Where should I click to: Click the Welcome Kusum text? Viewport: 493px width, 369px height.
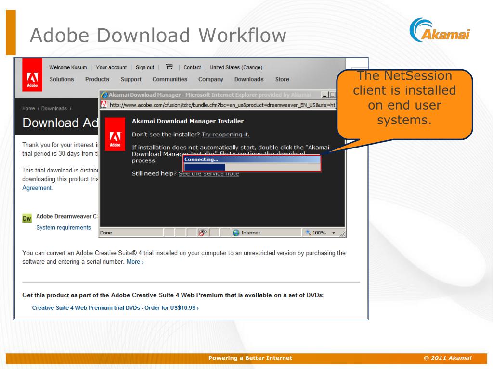[68, 67]
